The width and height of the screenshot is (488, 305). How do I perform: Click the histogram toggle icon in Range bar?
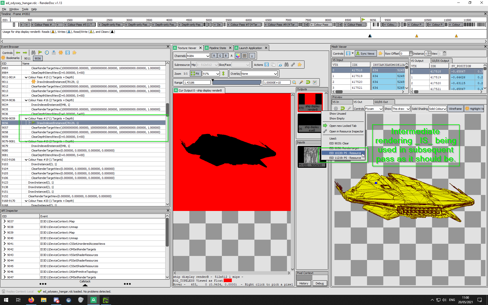point(315,82)
